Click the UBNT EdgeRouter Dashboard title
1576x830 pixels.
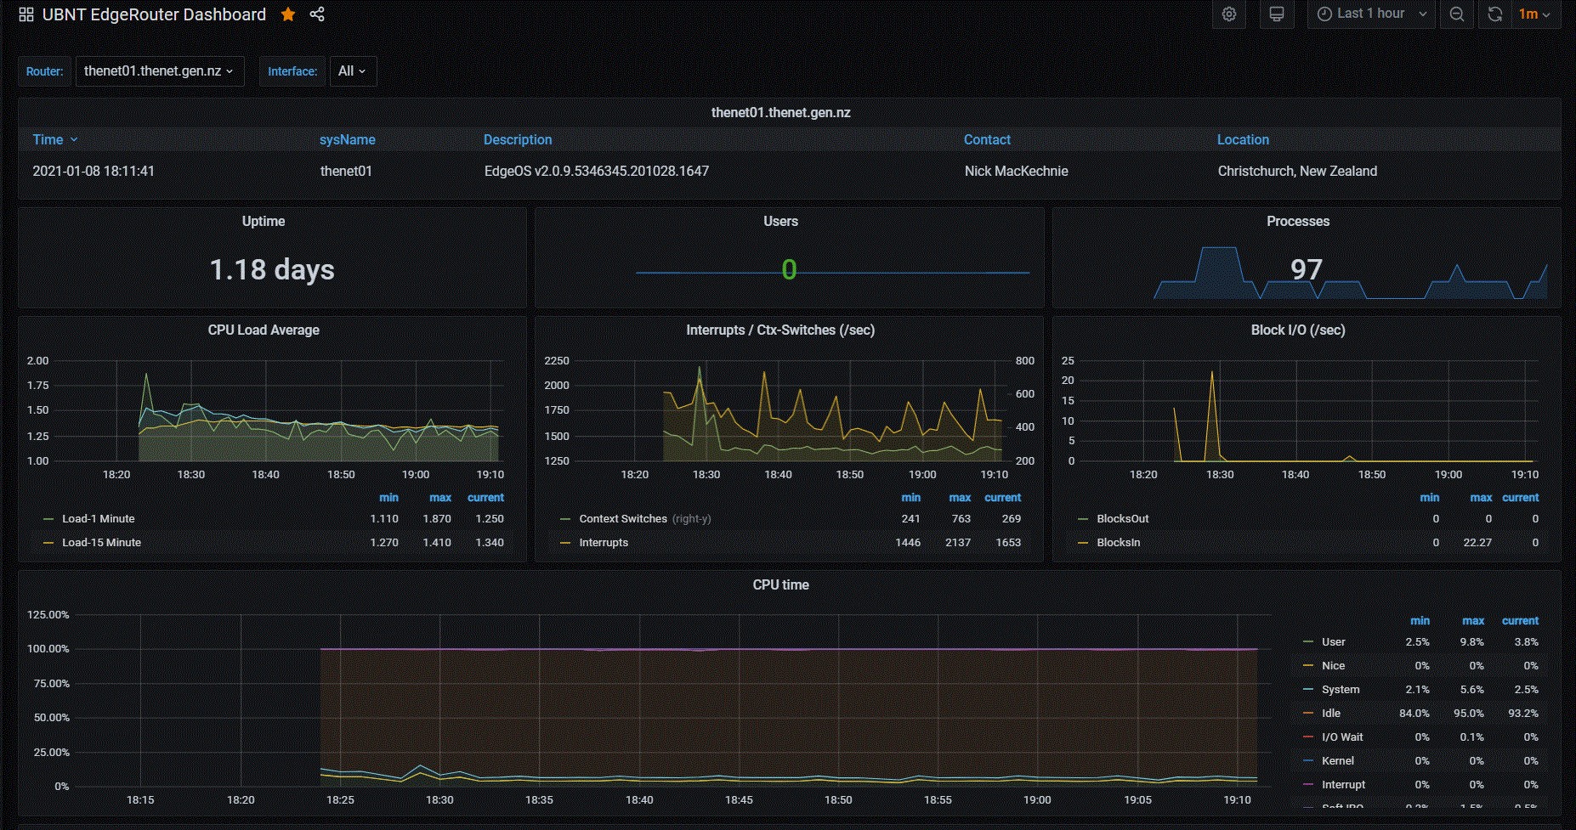154,14
